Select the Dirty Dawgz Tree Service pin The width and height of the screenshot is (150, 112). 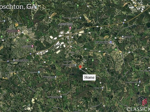(80, 18)
